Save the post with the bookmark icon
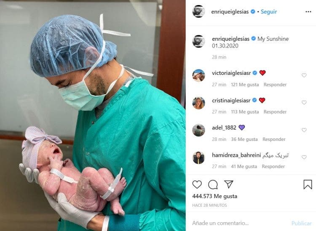This screenshot has height=231, width=316. [308, 184]
